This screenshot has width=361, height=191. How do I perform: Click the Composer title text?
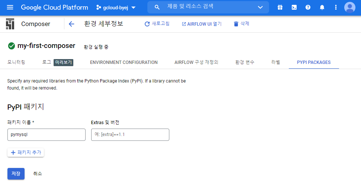pos(35,24)
